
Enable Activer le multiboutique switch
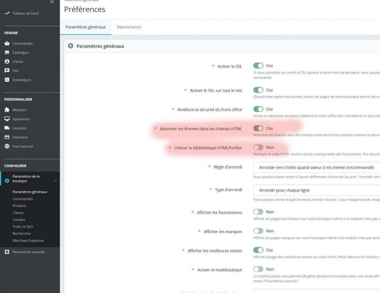point(258,269)
